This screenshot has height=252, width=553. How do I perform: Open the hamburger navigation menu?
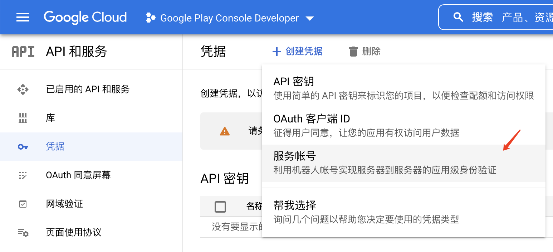click(x=23, y=17)
